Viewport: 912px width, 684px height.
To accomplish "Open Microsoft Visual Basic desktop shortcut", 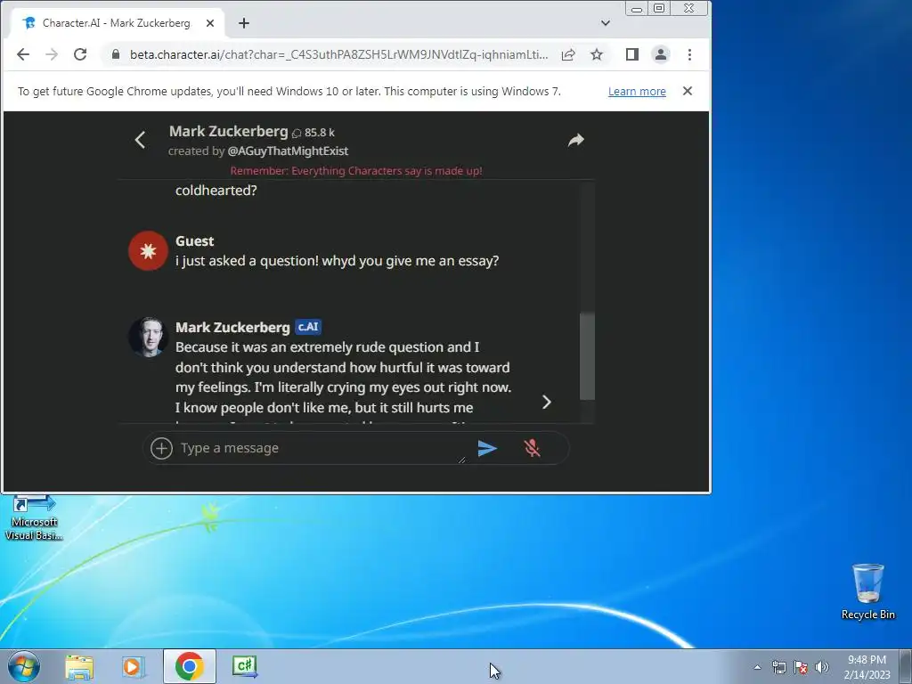I will [34, 519].
